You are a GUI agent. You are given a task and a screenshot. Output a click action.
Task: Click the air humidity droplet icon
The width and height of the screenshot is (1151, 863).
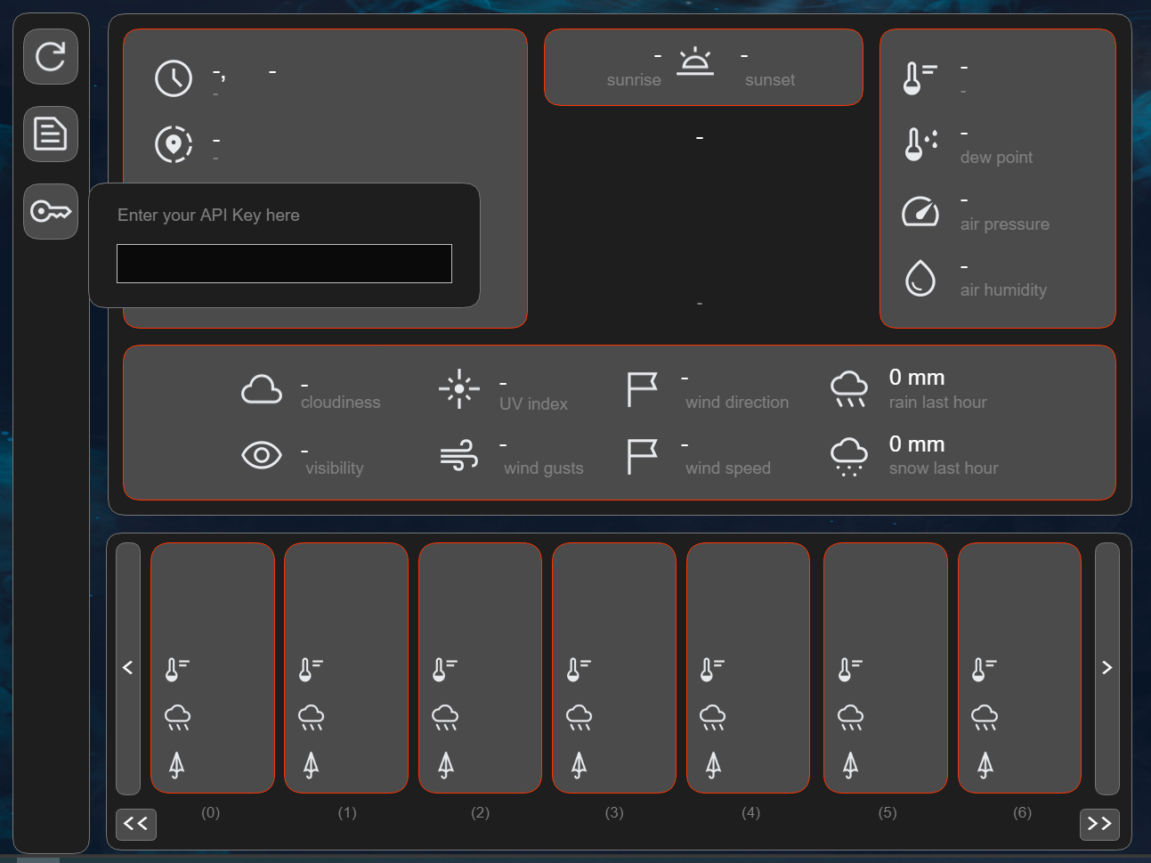(x=920, y=278)
